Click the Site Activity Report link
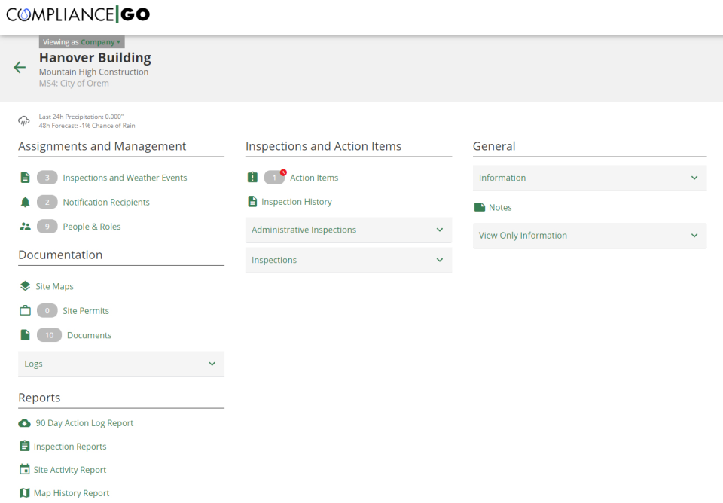 click(69, 469)
